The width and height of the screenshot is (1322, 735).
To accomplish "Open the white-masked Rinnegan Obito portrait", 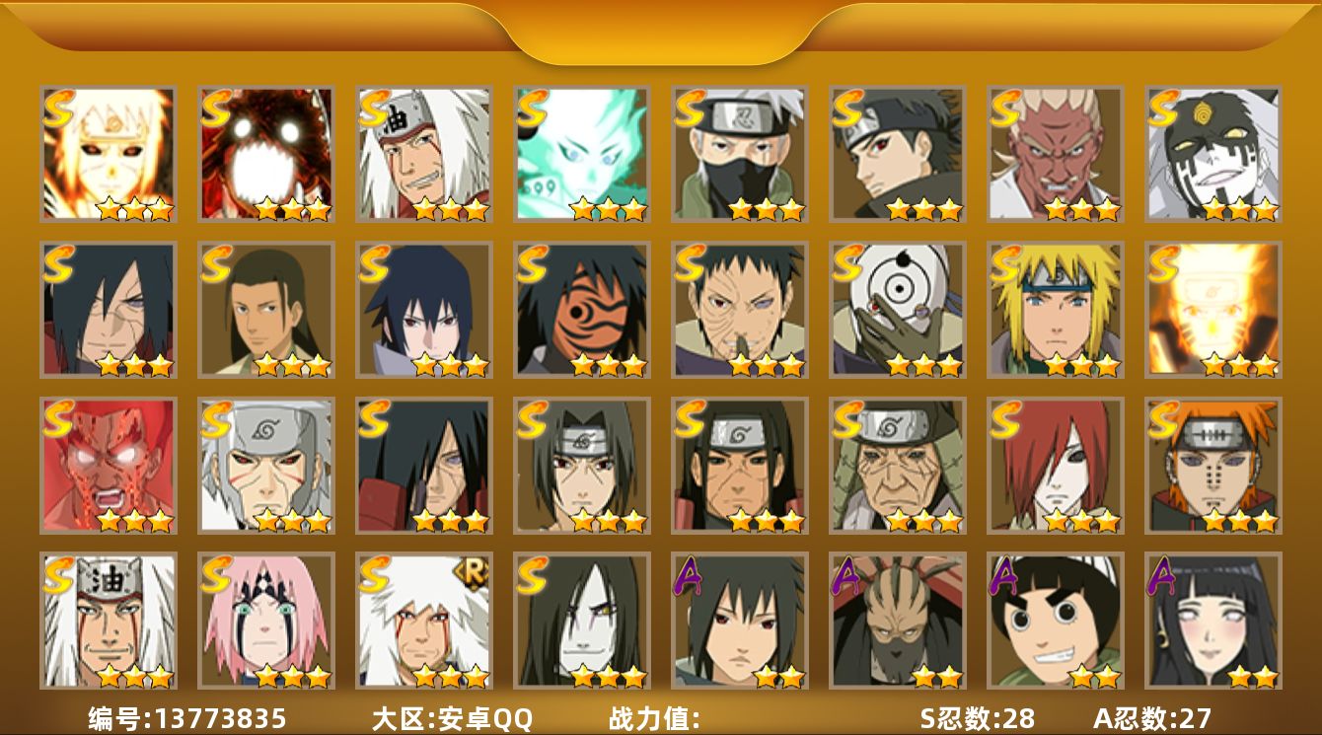I will 898,310.
